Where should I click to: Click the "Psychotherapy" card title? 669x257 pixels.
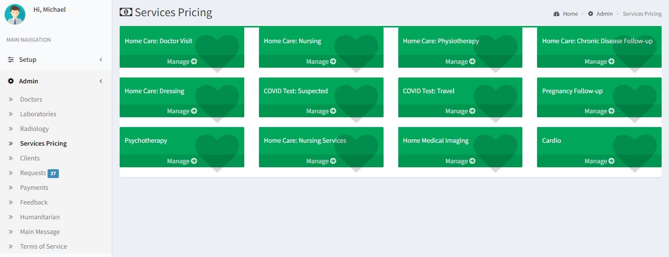click(x=146, y=140)
